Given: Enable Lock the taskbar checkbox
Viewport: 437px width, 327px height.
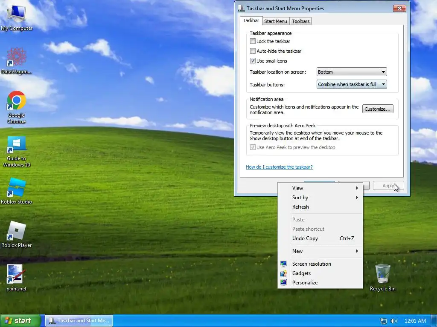Looking at the screenshot, I should (253, 41).
